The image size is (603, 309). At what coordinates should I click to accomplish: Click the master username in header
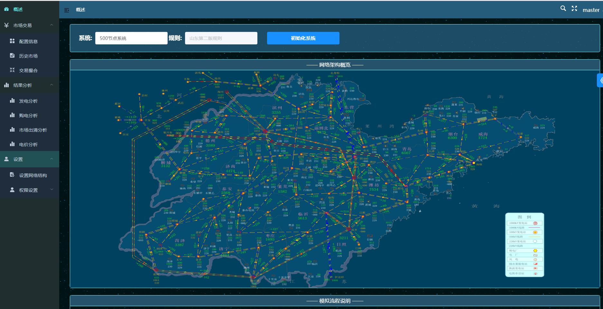click(x=591, y=10)
